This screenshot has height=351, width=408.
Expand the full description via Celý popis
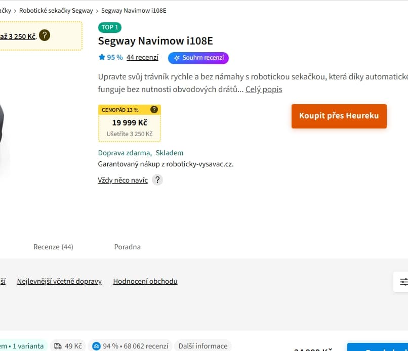[264, 90]
